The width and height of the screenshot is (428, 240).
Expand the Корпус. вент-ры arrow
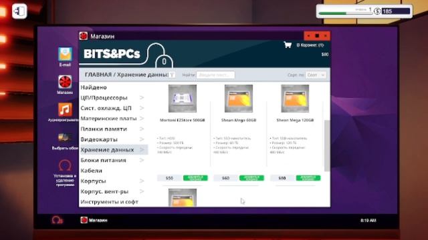click(x=142, y=191)
